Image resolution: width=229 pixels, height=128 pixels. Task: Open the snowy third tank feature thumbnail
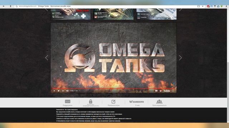156,14
